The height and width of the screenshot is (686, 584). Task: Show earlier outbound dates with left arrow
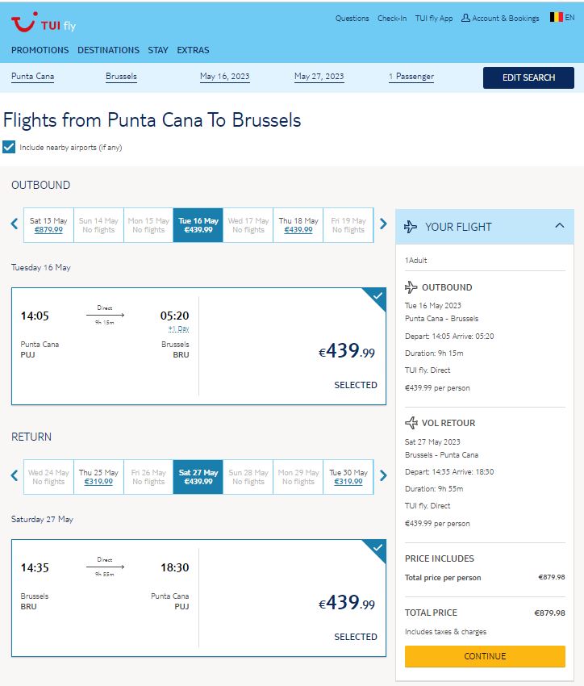(x=15, y=224)
